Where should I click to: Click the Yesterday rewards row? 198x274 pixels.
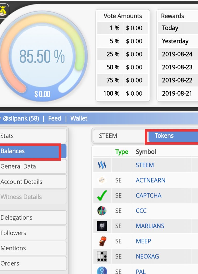coord(178,41)
